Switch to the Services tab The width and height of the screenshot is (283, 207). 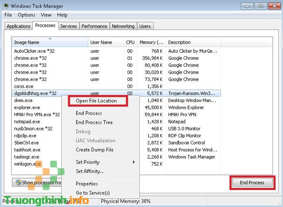68,26
